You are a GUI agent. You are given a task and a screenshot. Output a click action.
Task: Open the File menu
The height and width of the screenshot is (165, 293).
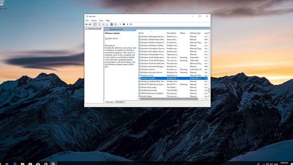pos(87,20)
